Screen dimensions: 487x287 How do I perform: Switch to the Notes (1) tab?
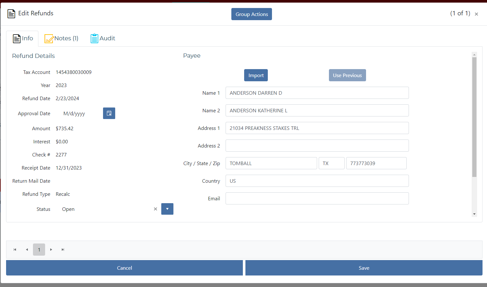point(61,38)
